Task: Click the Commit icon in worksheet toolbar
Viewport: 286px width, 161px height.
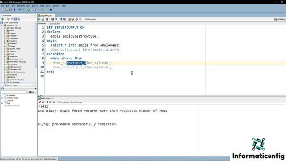Action: pos(61,19)
